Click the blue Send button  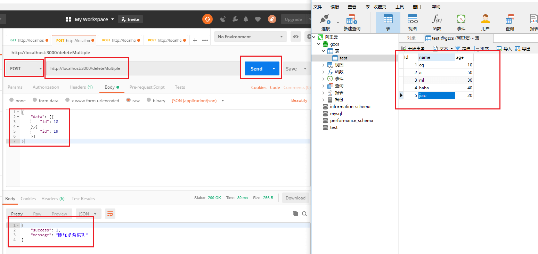pyautogui.click(x=256, y=68)
